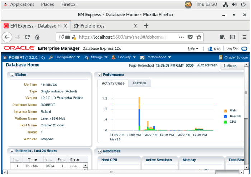The image size is (251, 177).
Task: Click Pocket save icon in address bar
Action: [190, 37]
